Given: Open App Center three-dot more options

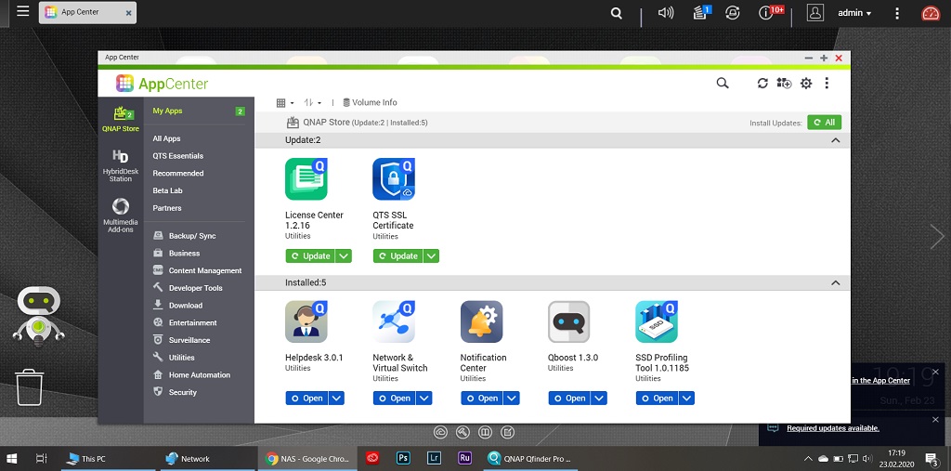Looking at the screenshot, I should pyautogui.click(x=827, y=84).
